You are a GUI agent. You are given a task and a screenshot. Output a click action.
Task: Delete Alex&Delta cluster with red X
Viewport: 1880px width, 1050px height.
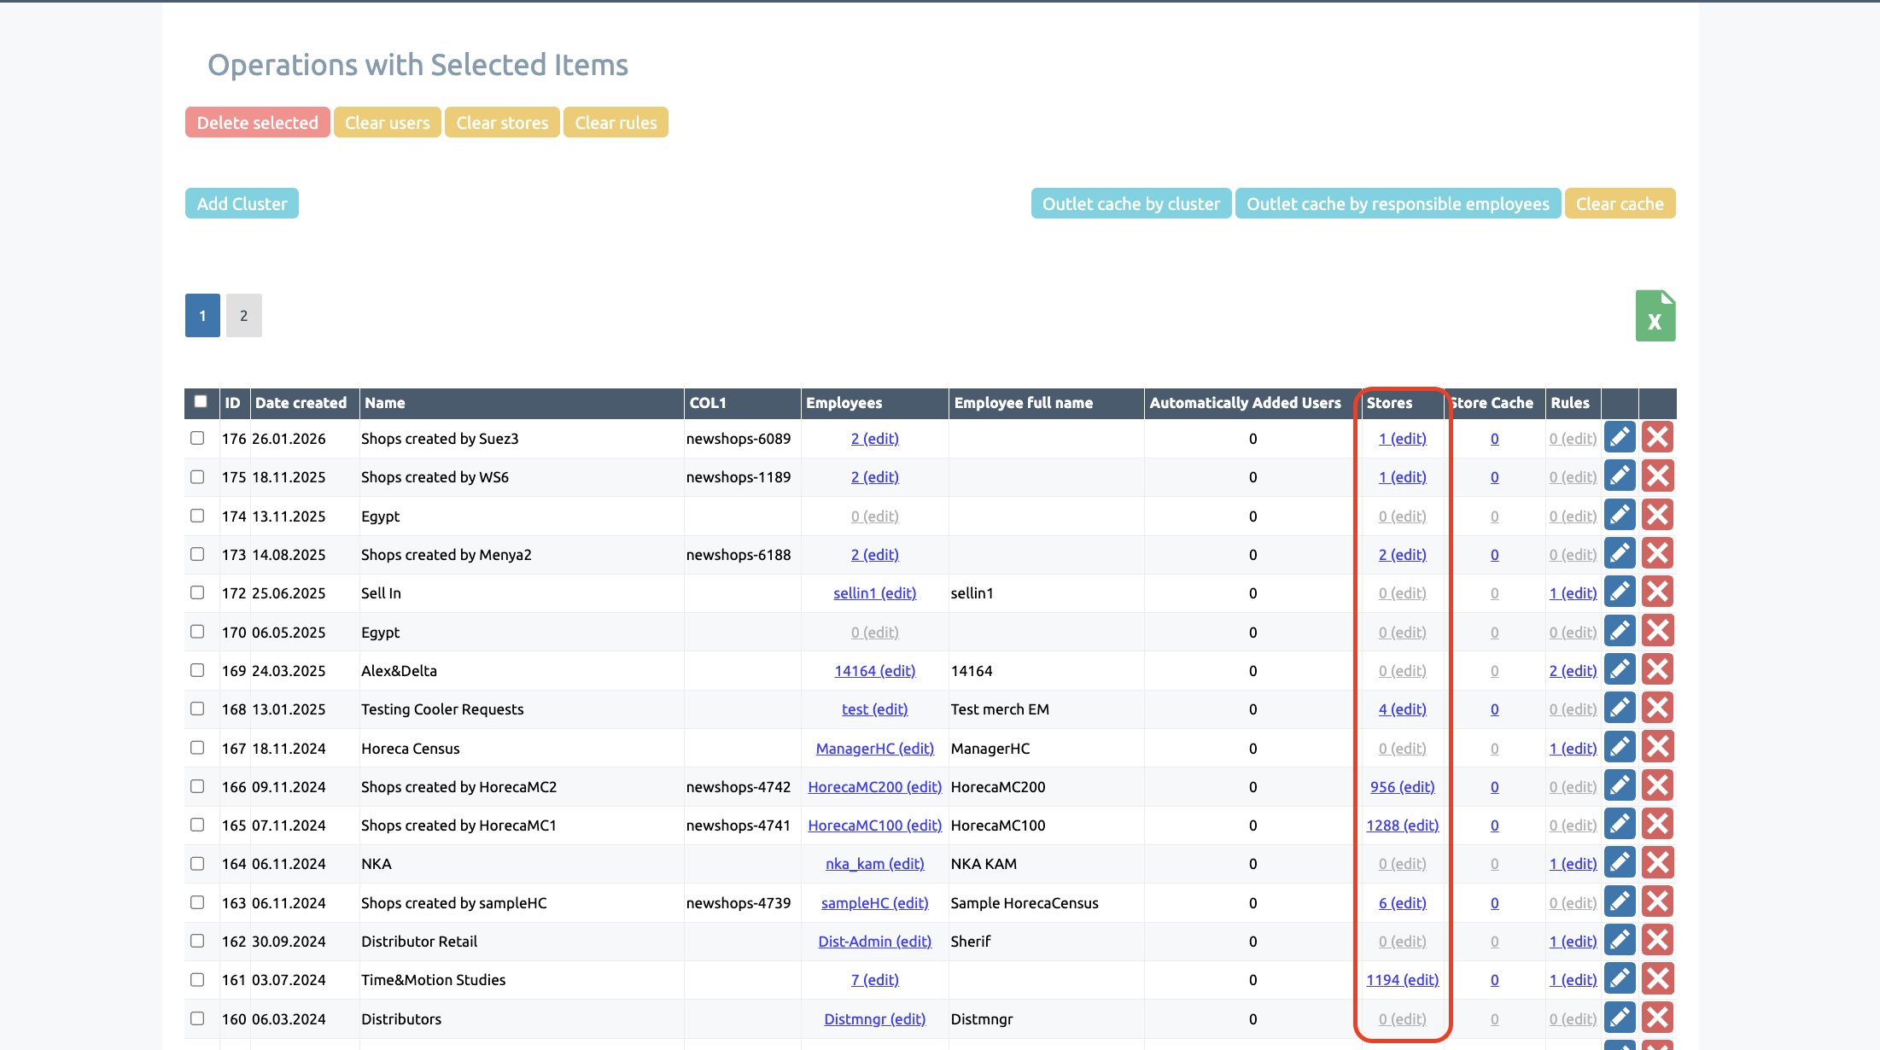tap(1657, 670)
